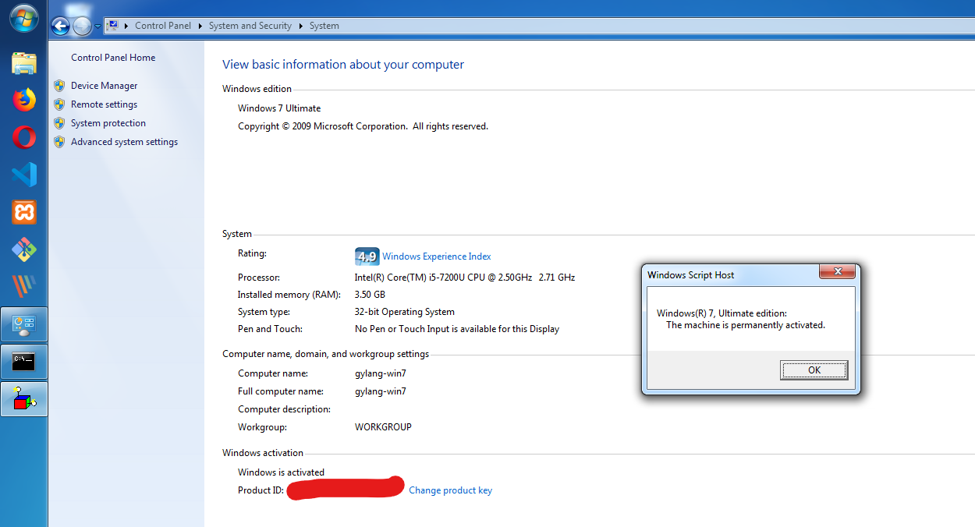Click the '32-bit Operating System' text
Screen dimensions: 975x527
tap(405, 312)
